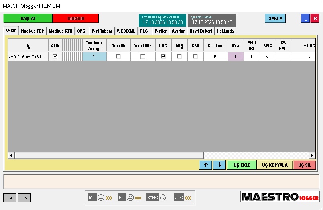Minimize the MAESTROlogger window
The image size is (323, 210).
[305, 18]
